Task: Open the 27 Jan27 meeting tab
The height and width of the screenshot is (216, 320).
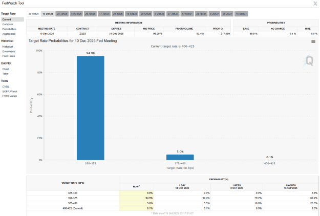Action: click(173, 14)
